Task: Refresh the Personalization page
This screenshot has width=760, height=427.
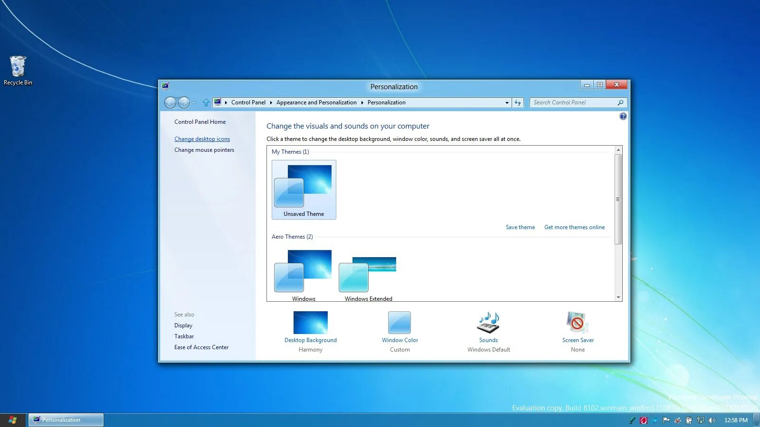Action: tap(518, 102)
